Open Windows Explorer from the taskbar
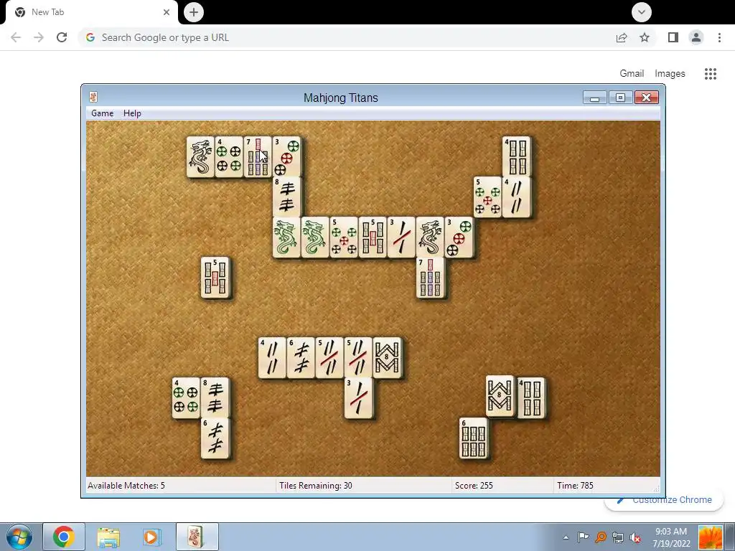 coord(108,537)
